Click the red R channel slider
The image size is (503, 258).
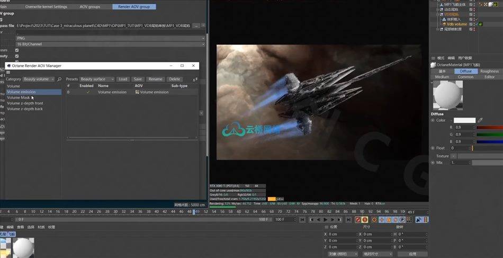pos(490,127)
